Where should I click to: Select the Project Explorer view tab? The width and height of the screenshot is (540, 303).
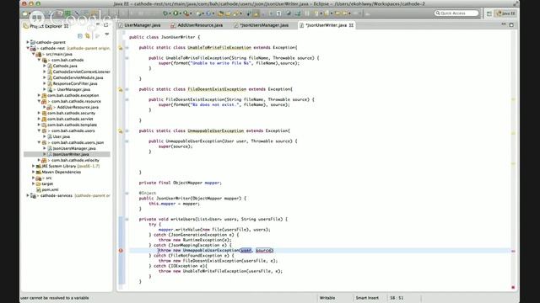46,26
